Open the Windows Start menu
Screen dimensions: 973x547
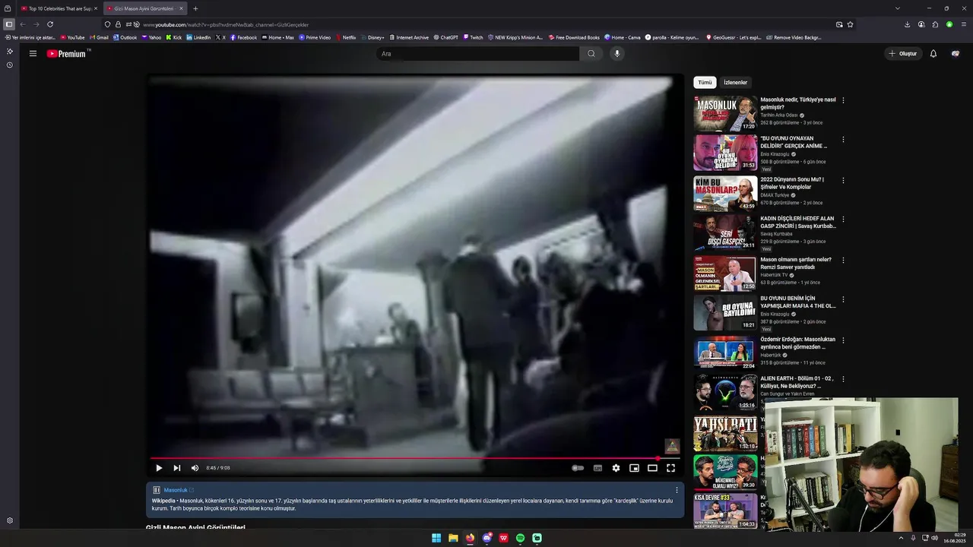[436, 538]
